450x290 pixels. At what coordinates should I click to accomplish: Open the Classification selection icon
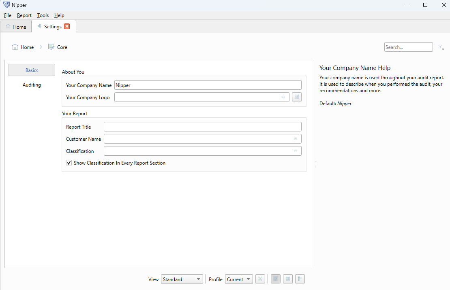296,151
